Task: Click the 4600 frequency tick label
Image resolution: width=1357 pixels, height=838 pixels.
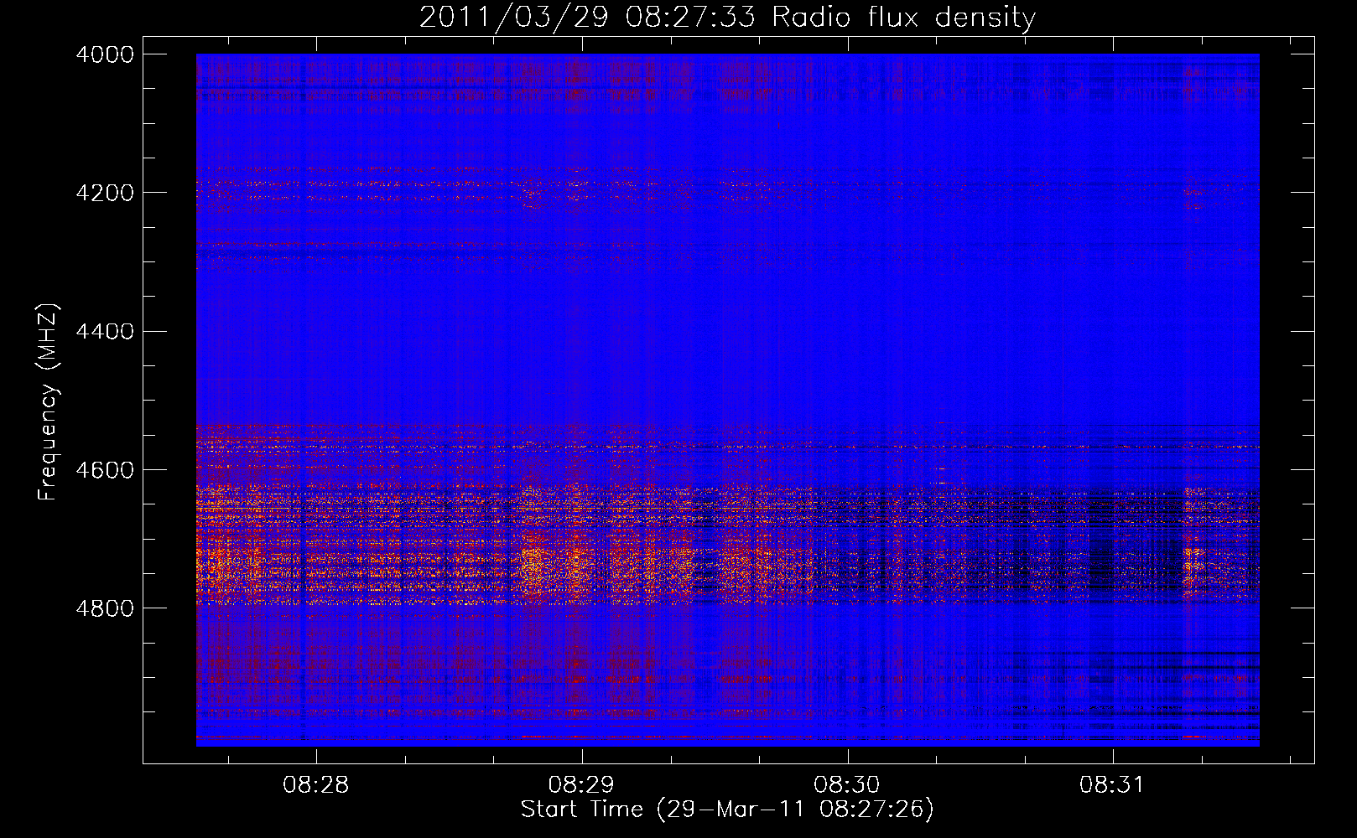Action: [x=105, y=470]
